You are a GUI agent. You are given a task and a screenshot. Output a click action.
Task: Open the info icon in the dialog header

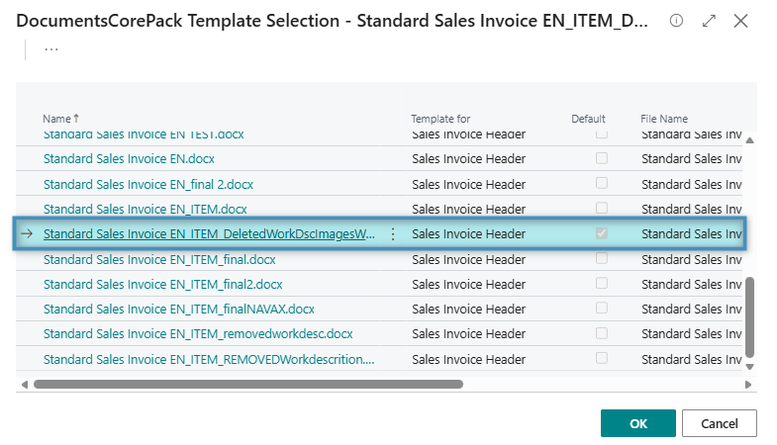pos(676,21)
